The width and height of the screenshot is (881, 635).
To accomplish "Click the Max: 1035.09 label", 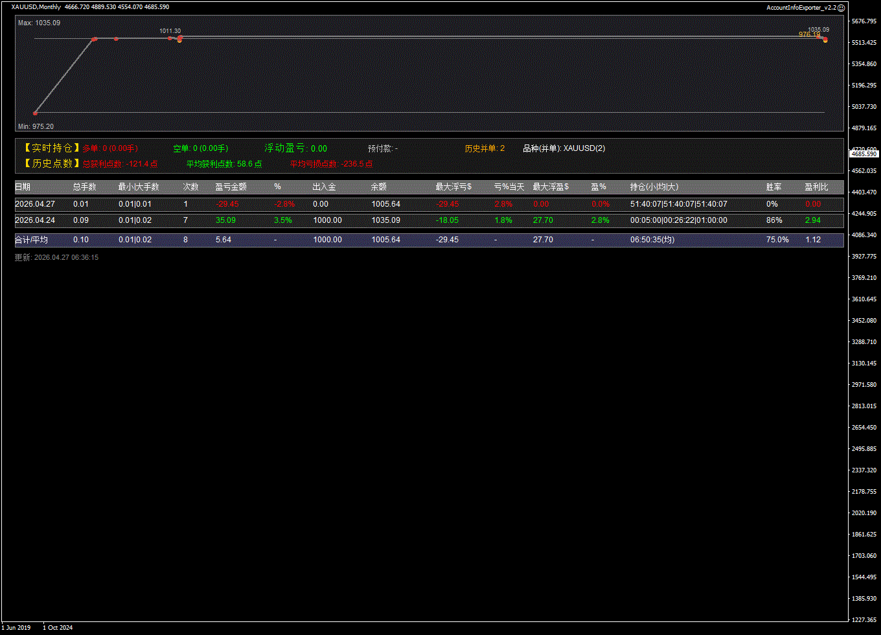I will coord(39,23).
